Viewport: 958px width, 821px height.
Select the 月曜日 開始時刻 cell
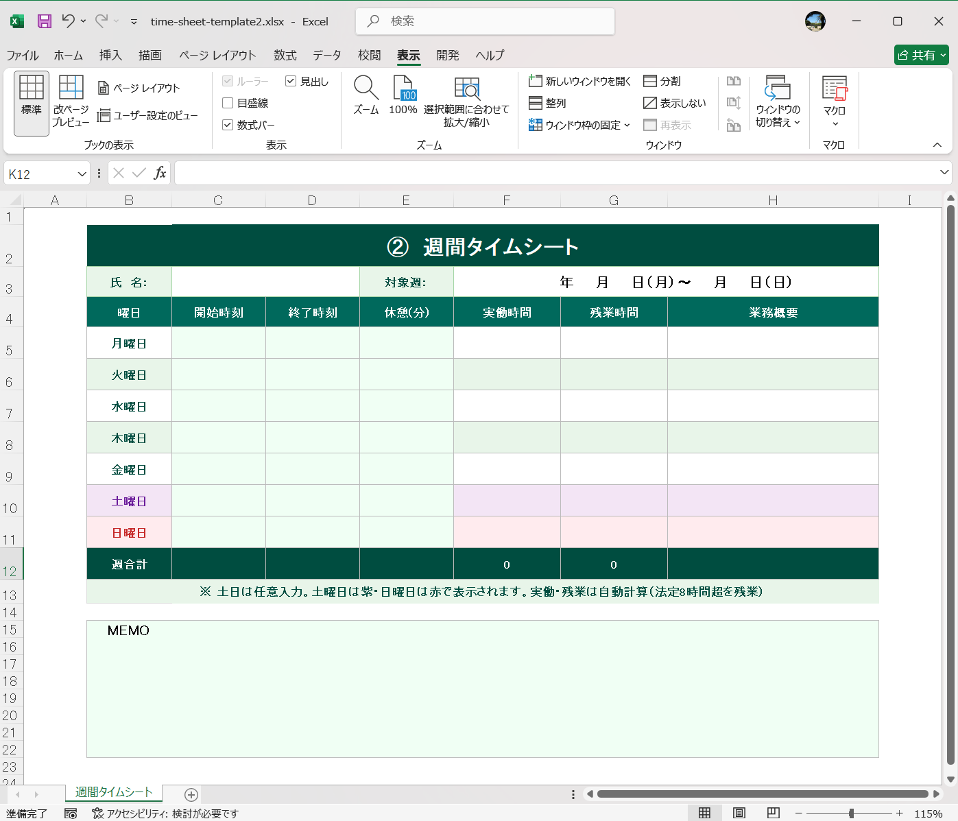219,343
